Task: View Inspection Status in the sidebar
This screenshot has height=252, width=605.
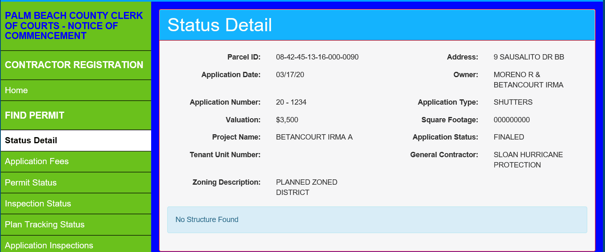Action: point(38,204)
